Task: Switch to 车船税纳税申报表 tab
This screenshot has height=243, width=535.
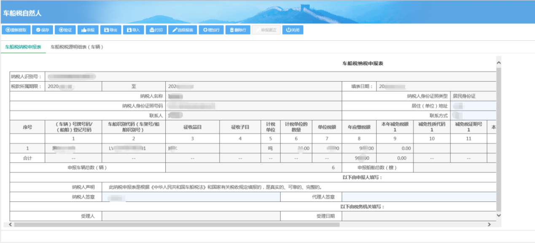Action: (23, 47)
